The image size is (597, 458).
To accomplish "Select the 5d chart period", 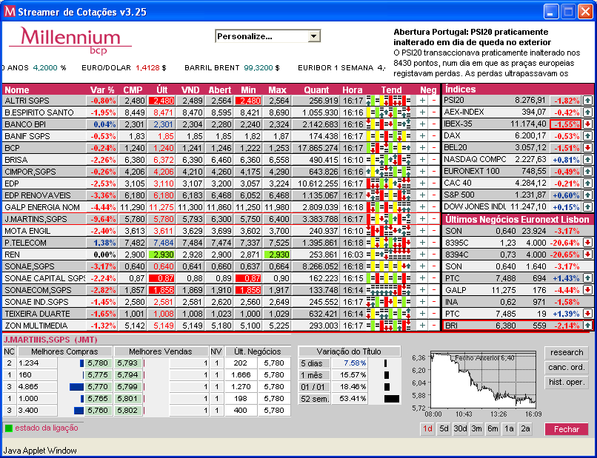I will point(444,428).
